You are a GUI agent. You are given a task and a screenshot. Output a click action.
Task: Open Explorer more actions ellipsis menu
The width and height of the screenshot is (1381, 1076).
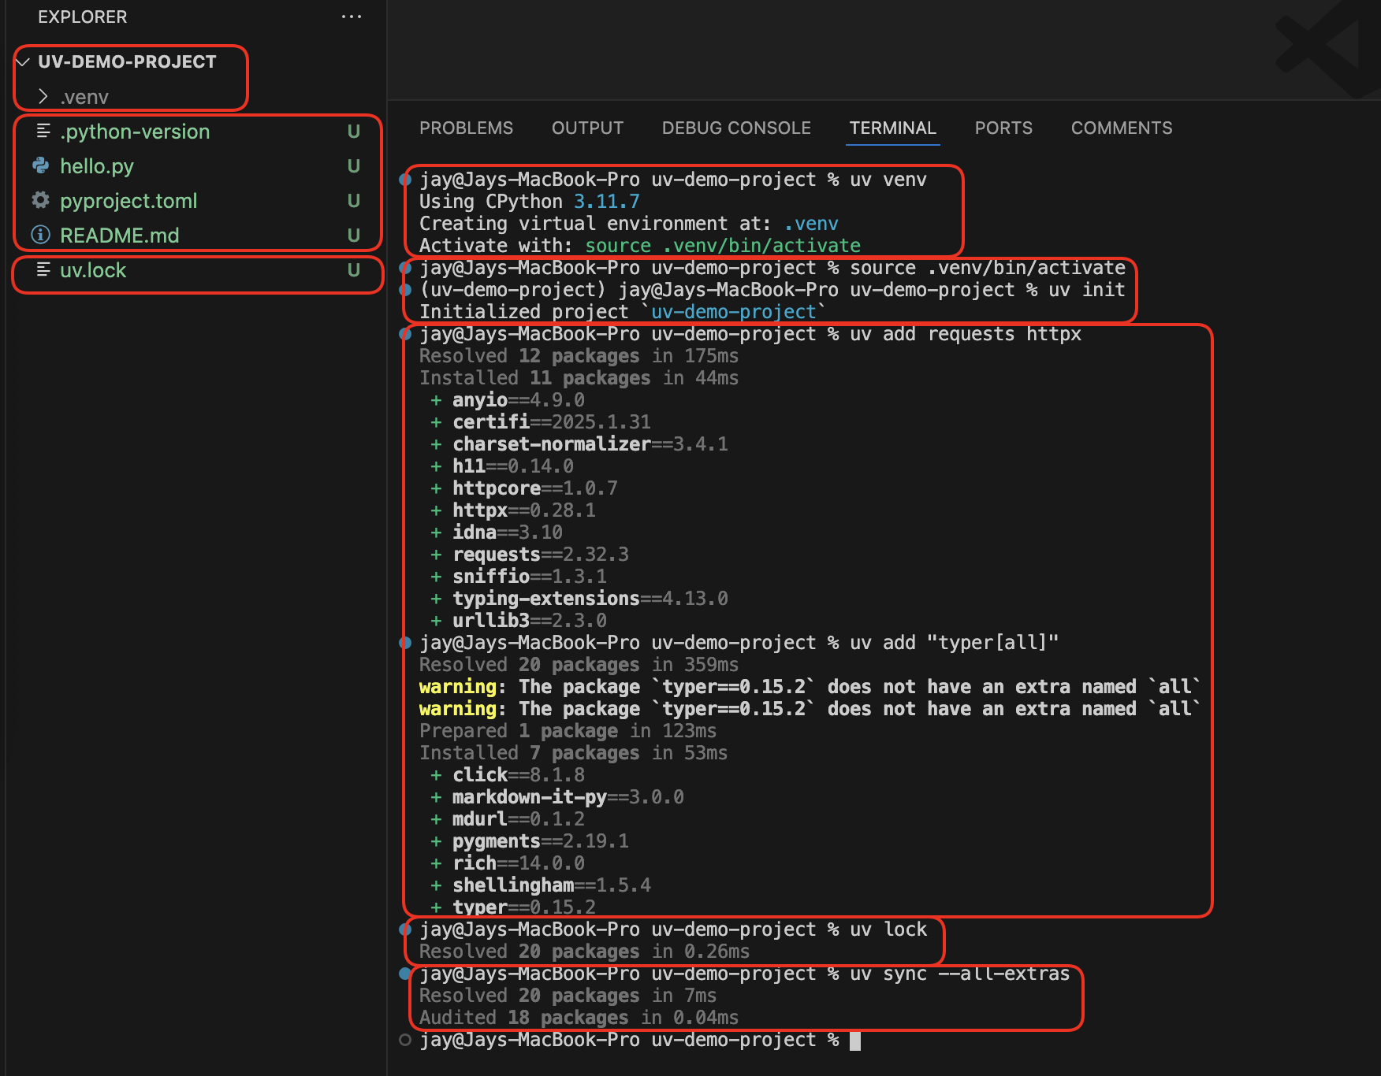click(x=352, y=17)
